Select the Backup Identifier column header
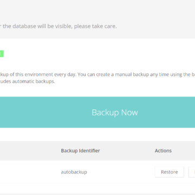This screenshot has height=195, width=195. pos(80,151)
